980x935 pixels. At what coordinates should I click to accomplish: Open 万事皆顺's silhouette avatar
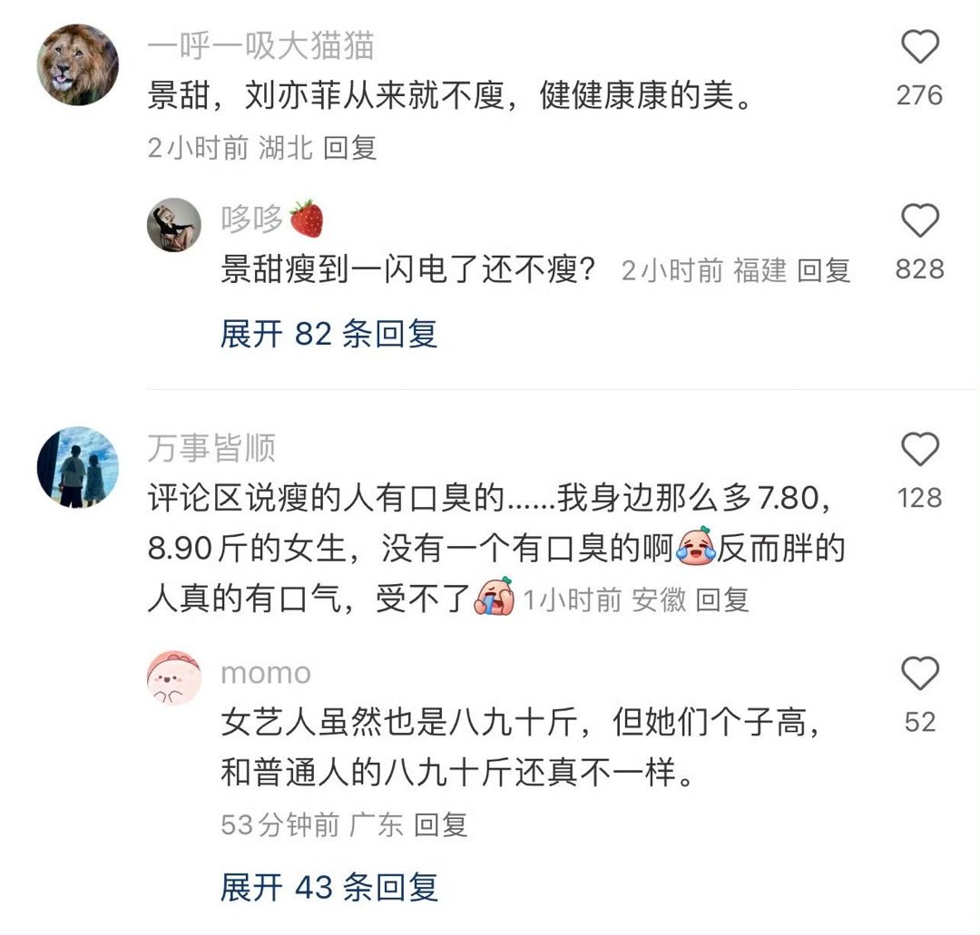(77, 467)
